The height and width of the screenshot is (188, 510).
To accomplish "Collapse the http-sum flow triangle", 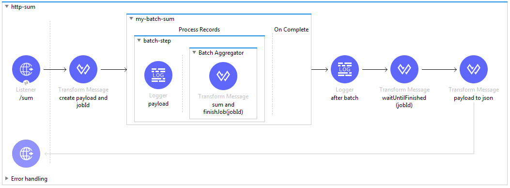I will pos(7,6).
